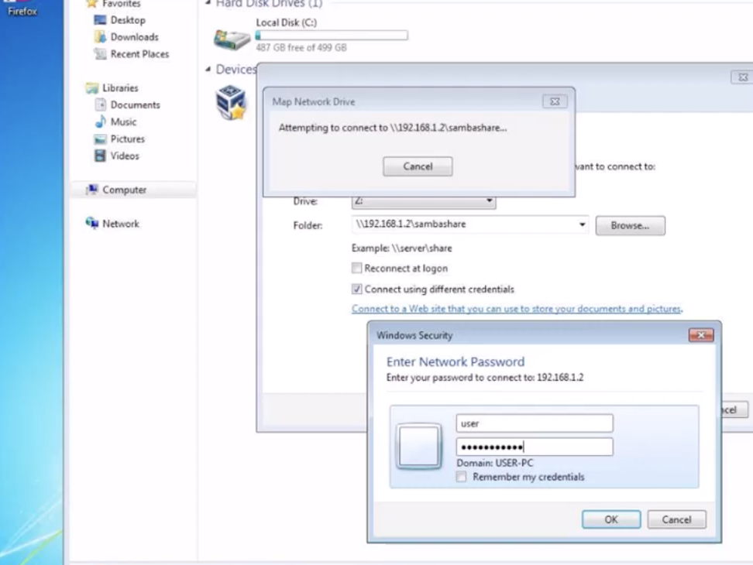Viewport: 753px width, 565px height.
Task: Click the Connect to a Web site link
Action: click(517, 309)
